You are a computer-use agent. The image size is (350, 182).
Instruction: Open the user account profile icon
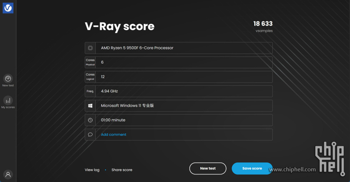(8, 175)
